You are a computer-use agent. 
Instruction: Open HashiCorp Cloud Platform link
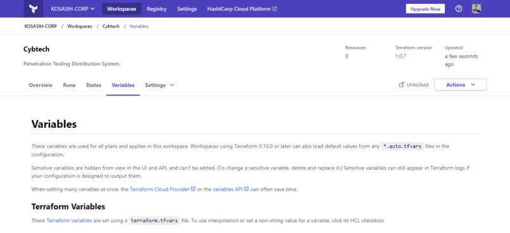coord(242,9)
